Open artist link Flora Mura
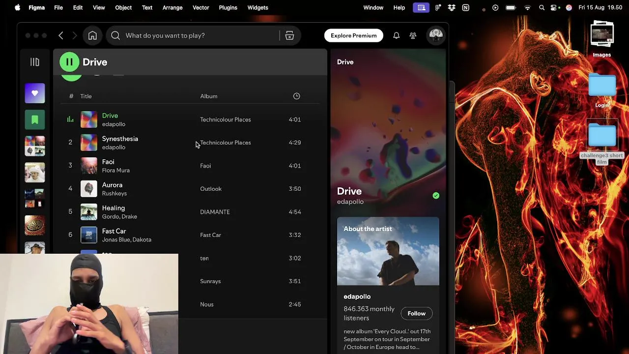Screen dimensions: 629x354 pos(116,170)
